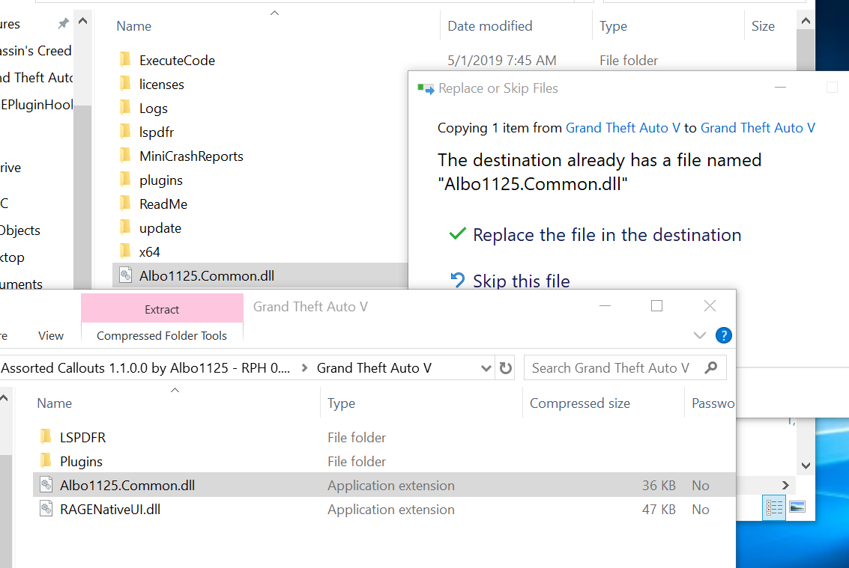Click Grand Theft Auto V breadcrumb segment
The width and height of the screenshot is (849, 568).
pos(374,368)
